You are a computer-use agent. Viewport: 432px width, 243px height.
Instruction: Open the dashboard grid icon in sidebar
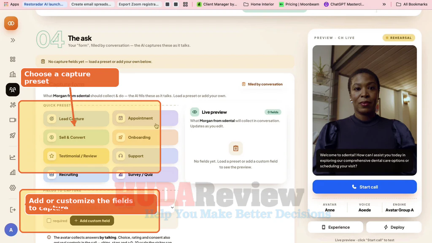[13, 59]
